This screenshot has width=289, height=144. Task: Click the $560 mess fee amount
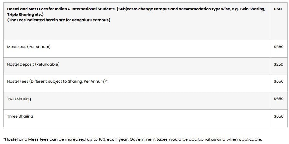coord(278,47)
